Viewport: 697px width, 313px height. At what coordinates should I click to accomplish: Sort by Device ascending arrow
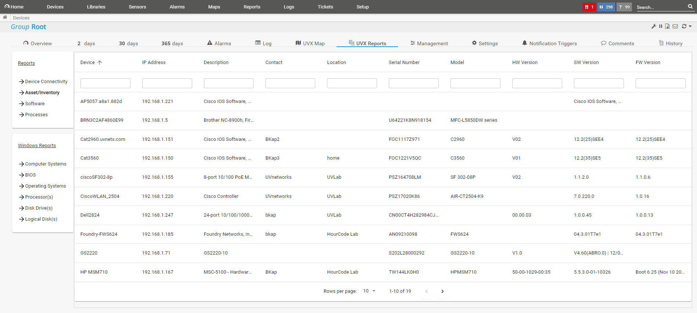[100, 63]
